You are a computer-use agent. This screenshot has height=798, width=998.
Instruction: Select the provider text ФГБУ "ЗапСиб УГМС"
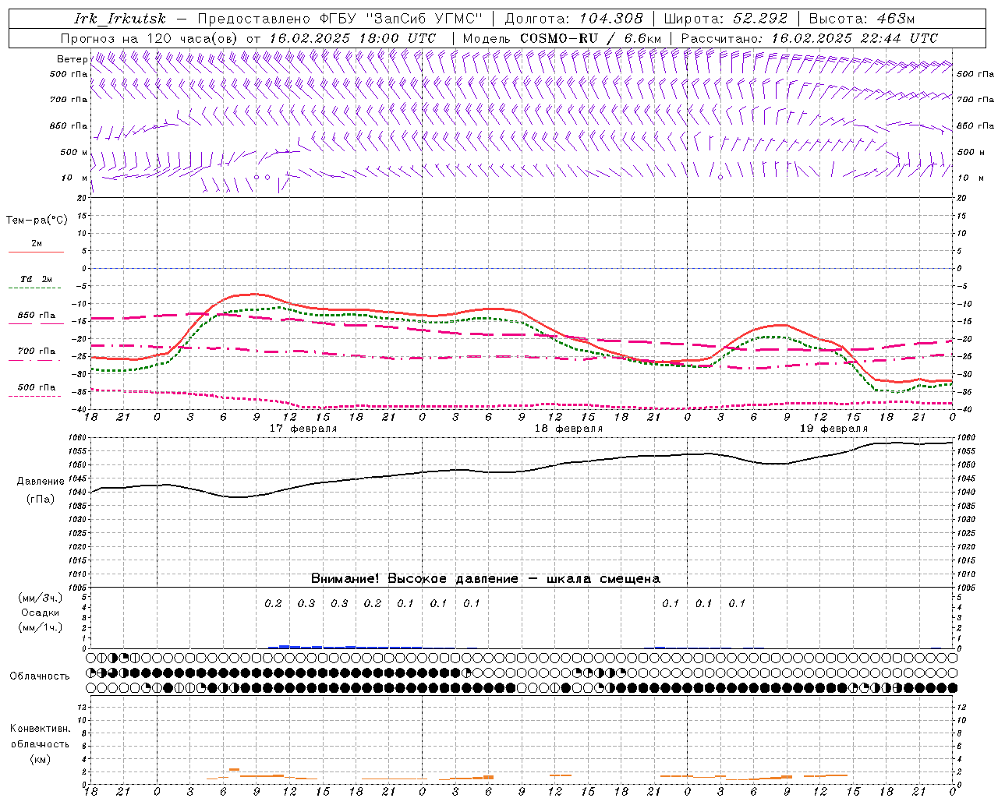pyautogui.click(x=401, y=19)
